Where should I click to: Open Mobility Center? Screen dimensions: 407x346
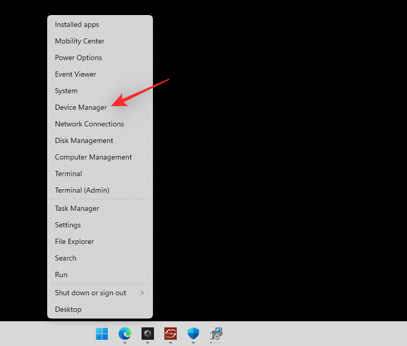coord(100,41)
